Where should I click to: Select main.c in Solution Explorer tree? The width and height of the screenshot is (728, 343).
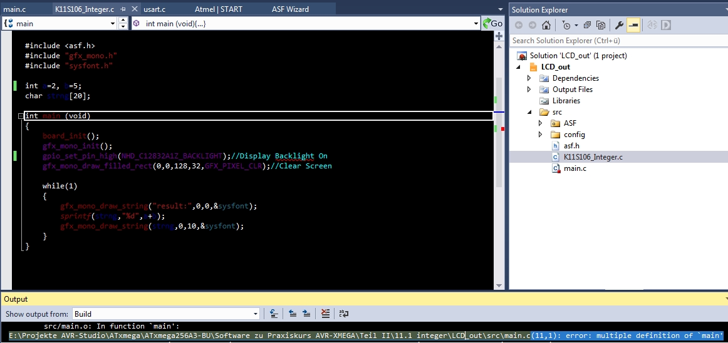coord(575,168)
